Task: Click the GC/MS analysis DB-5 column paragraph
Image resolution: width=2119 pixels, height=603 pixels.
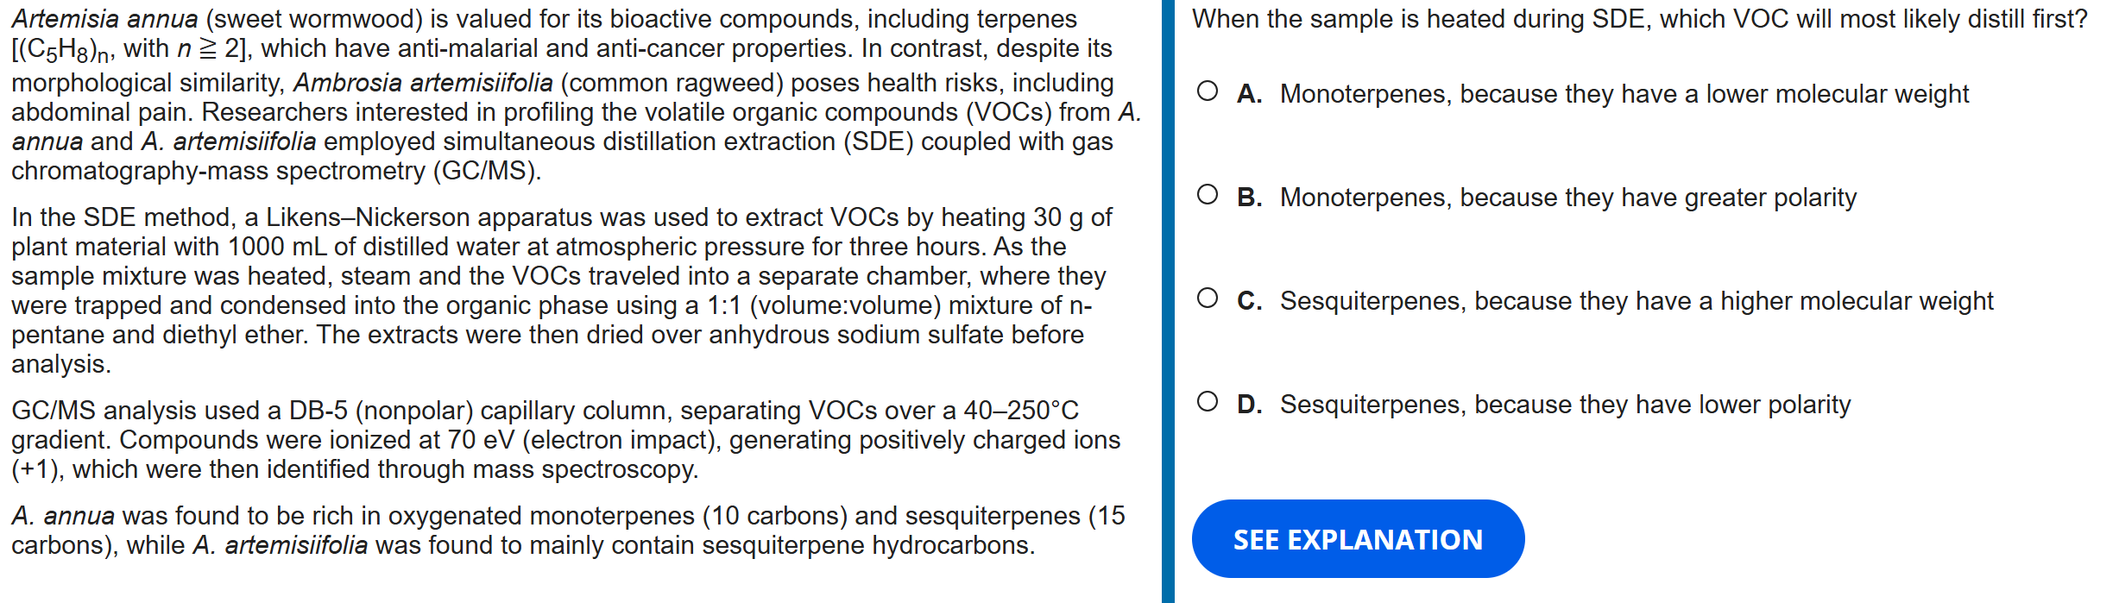Action: tap(561, 439)
